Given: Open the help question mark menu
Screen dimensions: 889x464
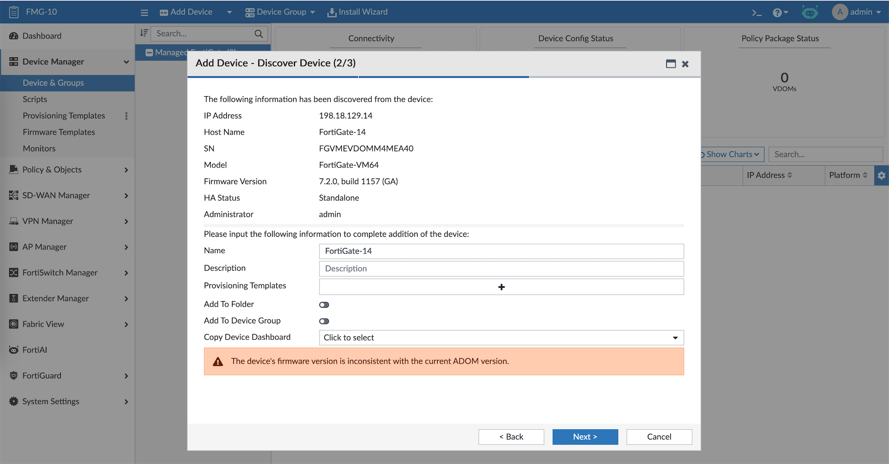Looking at the screenshot, I should tap(780, 12).
